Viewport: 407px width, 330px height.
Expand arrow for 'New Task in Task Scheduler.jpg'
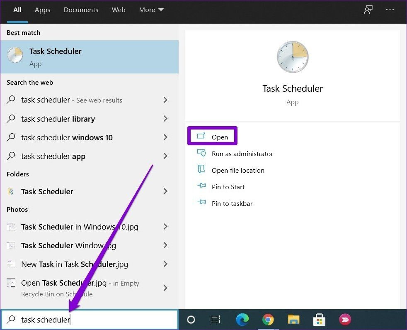click(x=165, y=264)
